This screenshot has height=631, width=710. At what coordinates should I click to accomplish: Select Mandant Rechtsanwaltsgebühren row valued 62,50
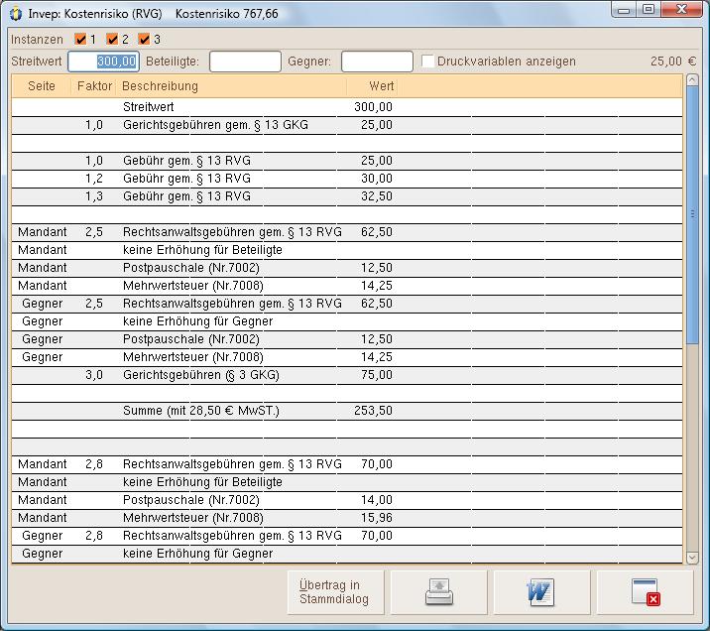tap(347, 232)
